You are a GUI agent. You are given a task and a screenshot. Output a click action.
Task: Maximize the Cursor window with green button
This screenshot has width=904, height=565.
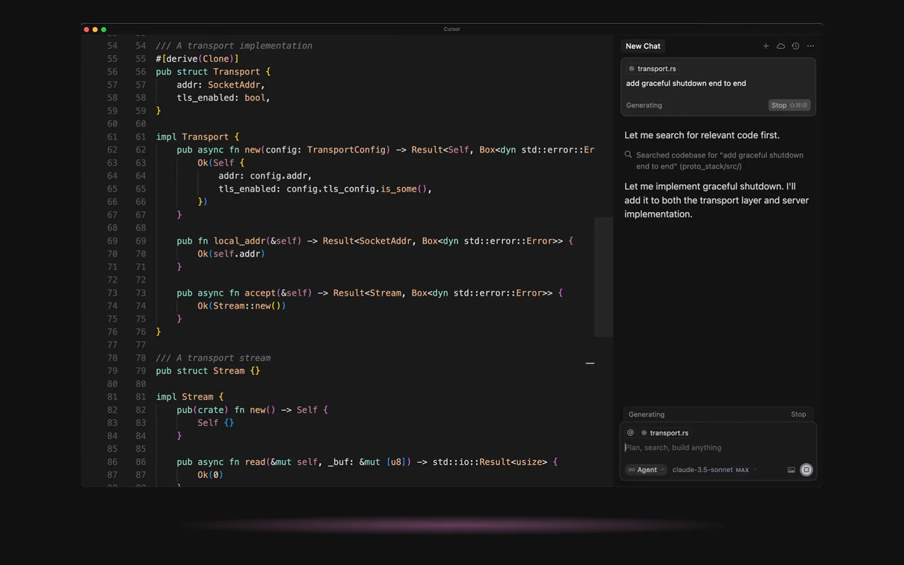103,29
